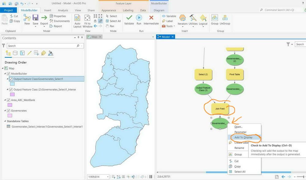The image size is (306, 180).
Task: Collapse the Standalone Tables section
Action: (x=5, y=121)
